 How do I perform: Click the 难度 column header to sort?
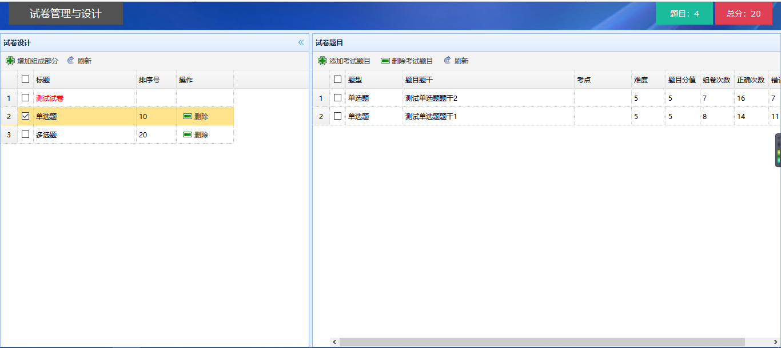(x=641, y=80)
